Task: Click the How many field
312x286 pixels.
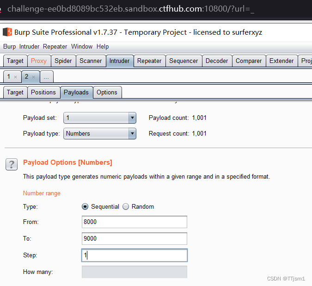Action: 135,272
